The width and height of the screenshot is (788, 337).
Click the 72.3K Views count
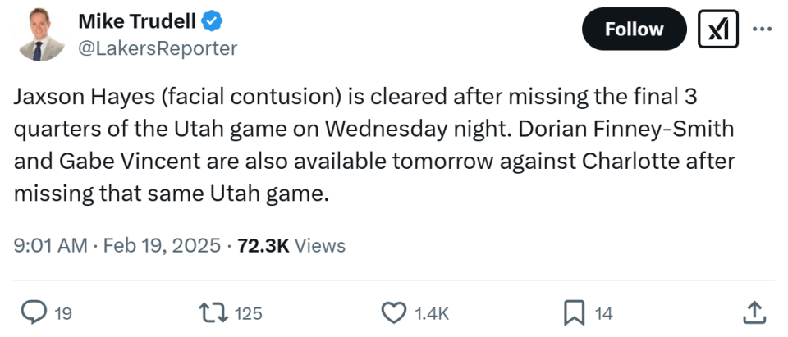tap(291, 245)
